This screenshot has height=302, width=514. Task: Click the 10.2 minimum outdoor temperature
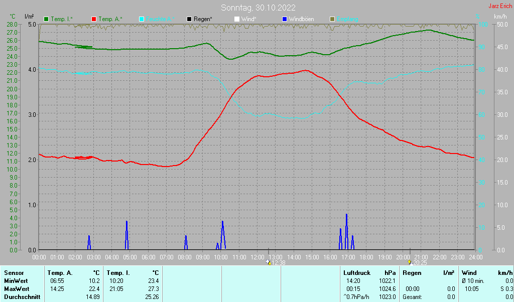[94, 281]
